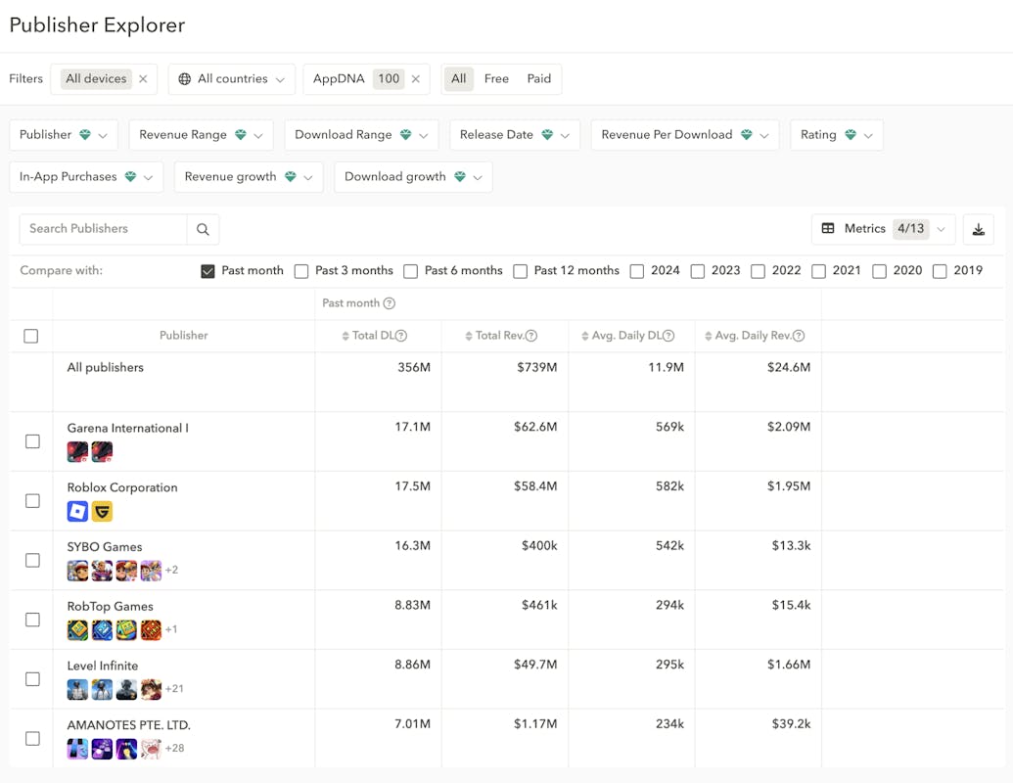
Task: Select the SYBO Games row checkbox
Action: click(x=32, y=560)
